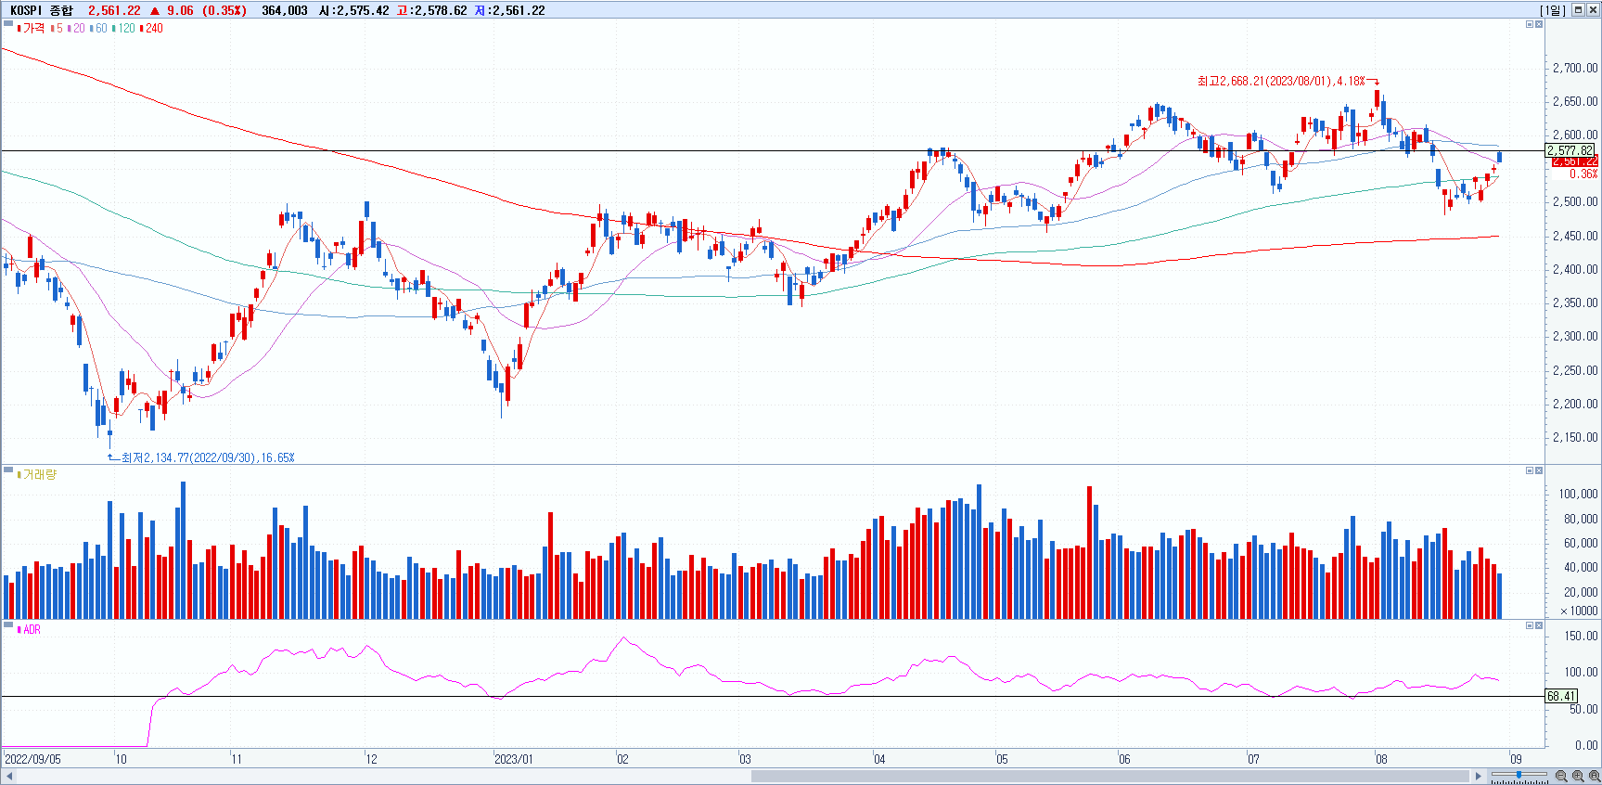Click the current index value 2,561.22 in header
1602x785 pixels.
114,10
